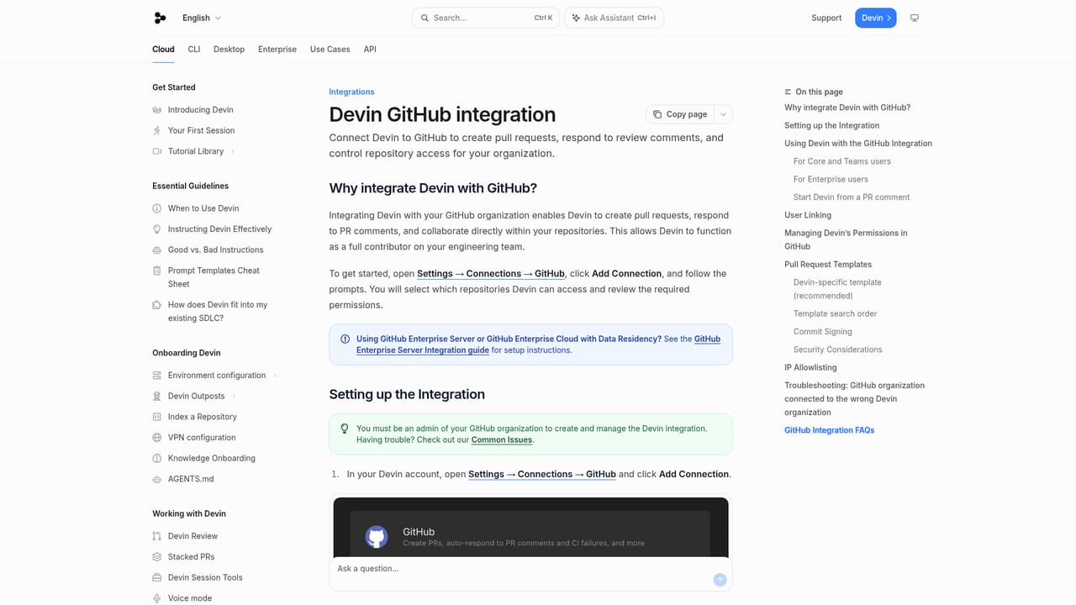Image resolution: width=1076 pixels, height=605 pixels.
Task: Expand the Devin Outposts chevron
Action: tap(234, 396)
